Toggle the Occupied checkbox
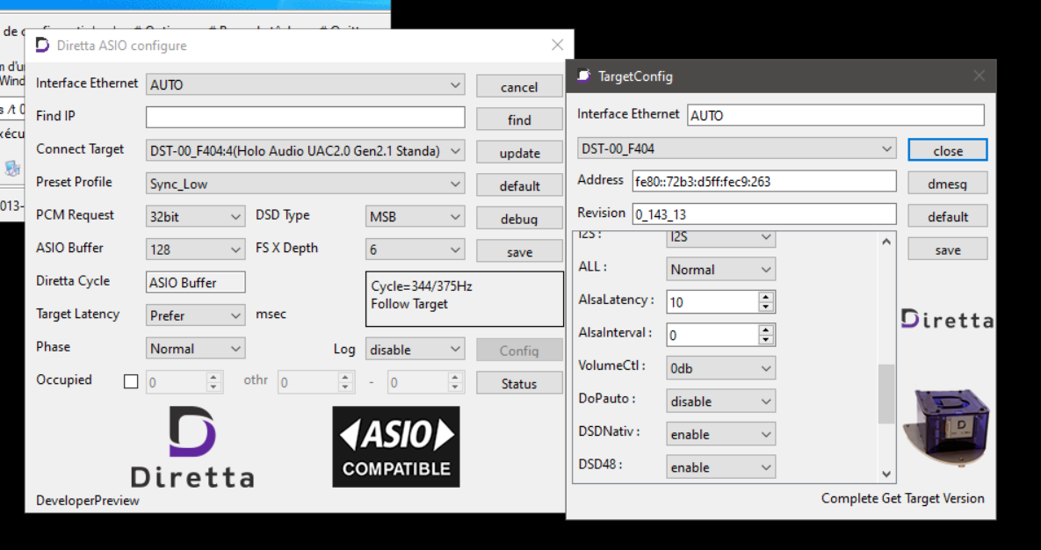The height and width of the screenshot is (550, 1041). [x=131, y=381]
